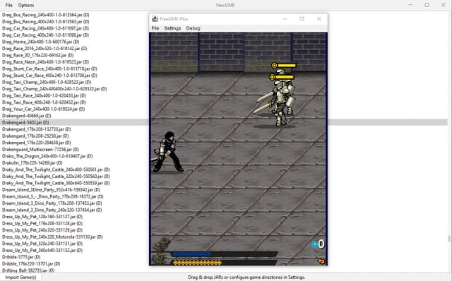Minimize the NeoJ2ME main window
Image resolution: width=452 pixels, height=281 pixels.
click(410, 5)
